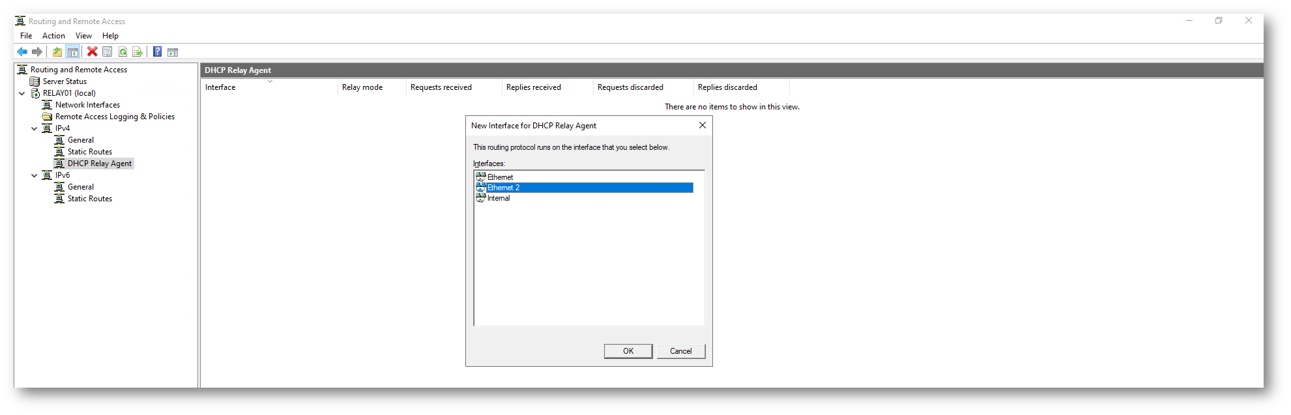Select Server Status in the tree
Screen dimensions: 1291x415
(x=65, y=81)
